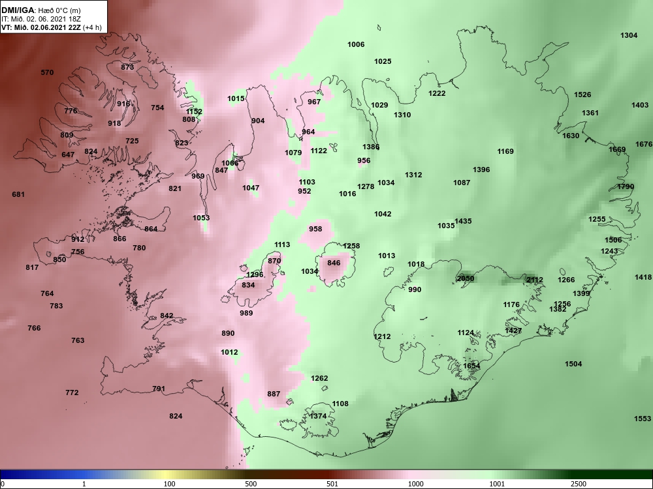Screen dimensions: 653x489
Task: Click the 1654 value near the south coast
Action: click(x=471, y=366)
